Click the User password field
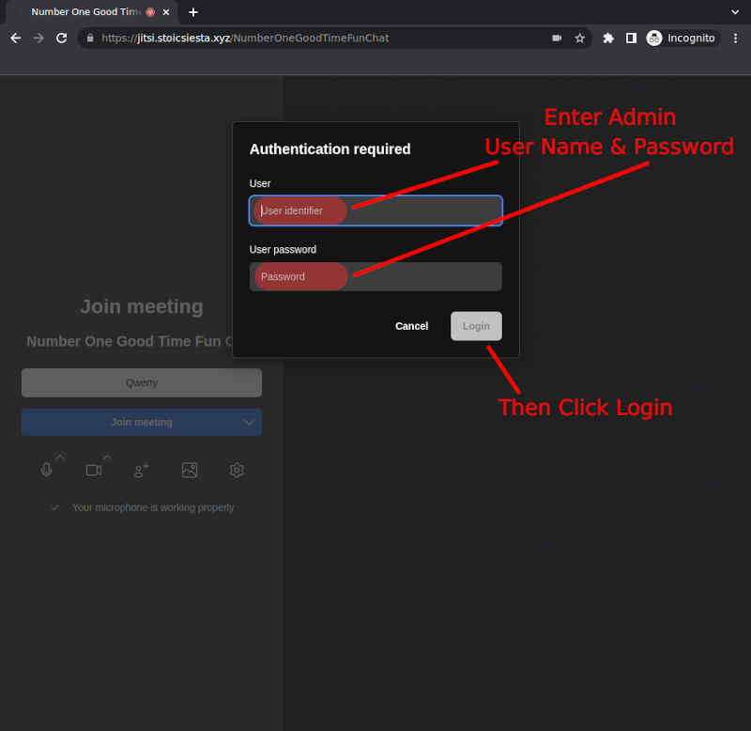Screen dimensions: 751x731 coord(375,276)
